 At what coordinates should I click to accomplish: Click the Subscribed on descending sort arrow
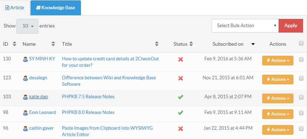pyautogui.click(x=253, y=44)
